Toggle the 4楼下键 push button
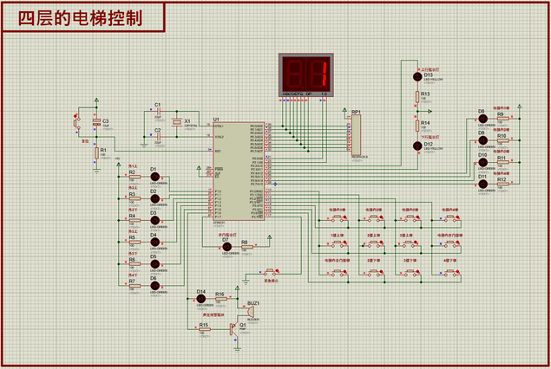Screen dimensions: 551x369 pos(451,273)
